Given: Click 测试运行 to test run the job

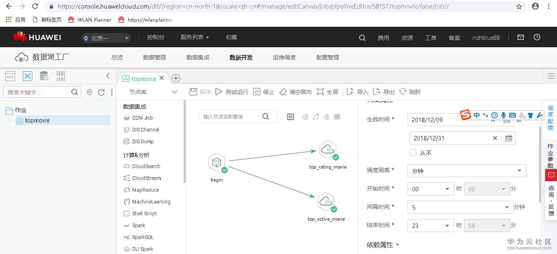Looking at the screenshot, I should point(232,92).
